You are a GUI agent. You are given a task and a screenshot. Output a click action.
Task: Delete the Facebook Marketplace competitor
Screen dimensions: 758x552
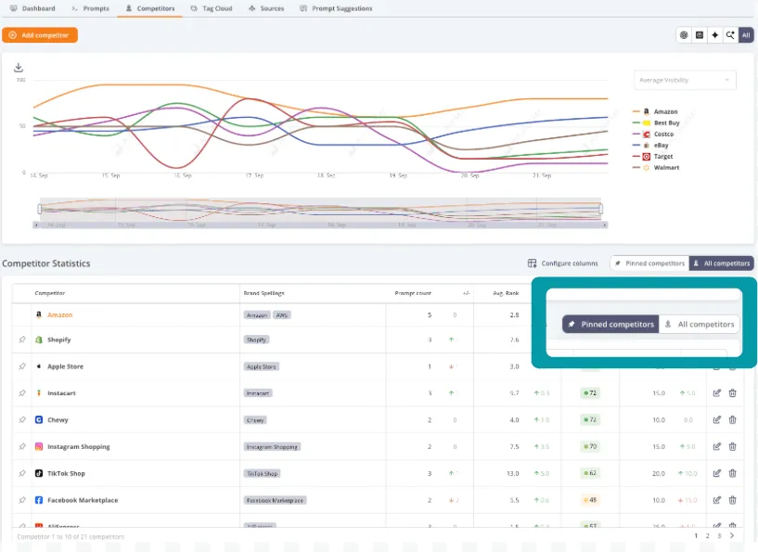733,500
